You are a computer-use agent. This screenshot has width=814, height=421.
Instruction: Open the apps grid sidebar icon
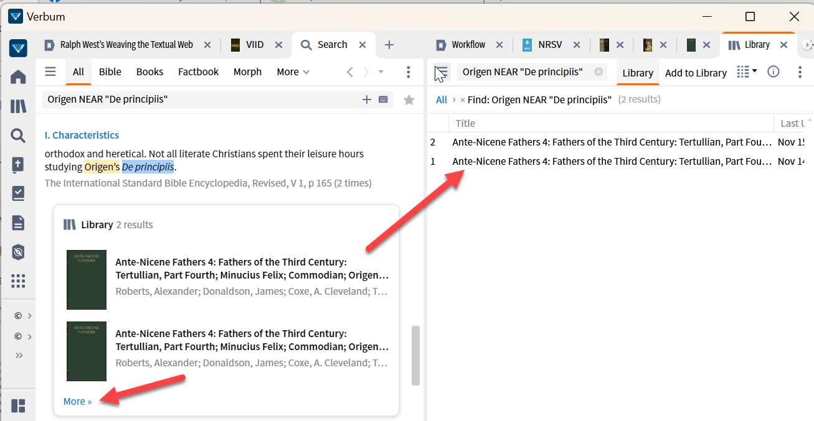(x=18, y=280)
